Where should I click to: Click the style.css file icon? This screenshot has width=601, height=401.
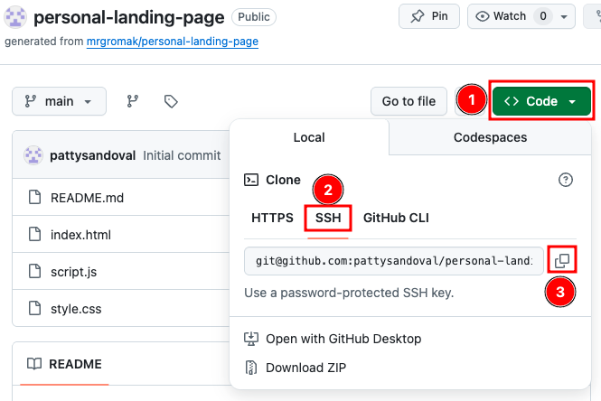point(35,308)
